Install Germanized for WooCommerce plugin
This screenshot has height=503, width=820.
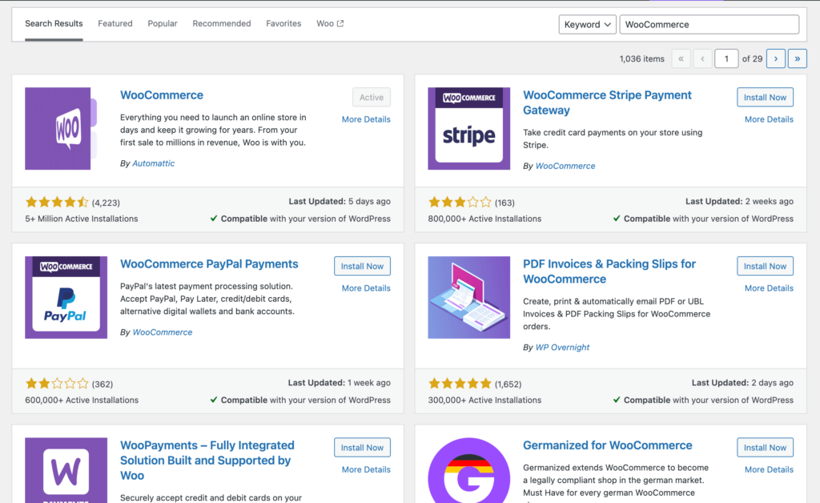765,448
